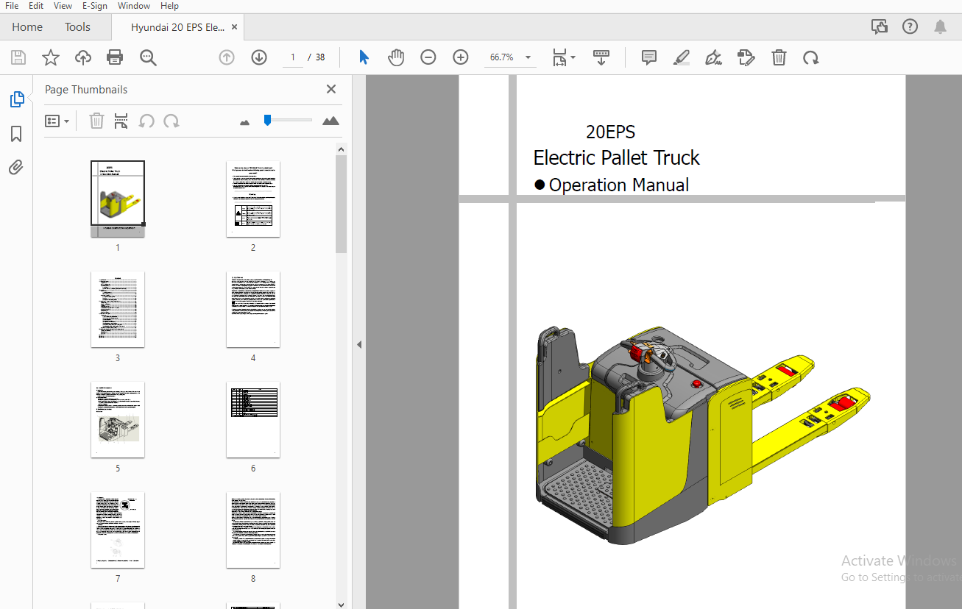Close the Page Thumbnails panel
Viewport: 962px width, 609px height.
[x=331, y=89]
